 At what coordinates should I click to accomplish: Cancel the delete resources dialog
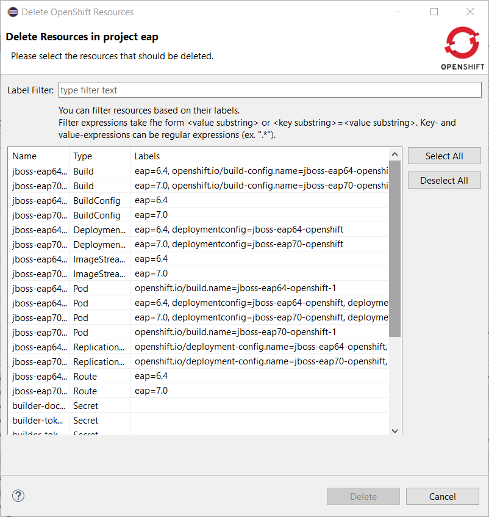coord(442,496)
